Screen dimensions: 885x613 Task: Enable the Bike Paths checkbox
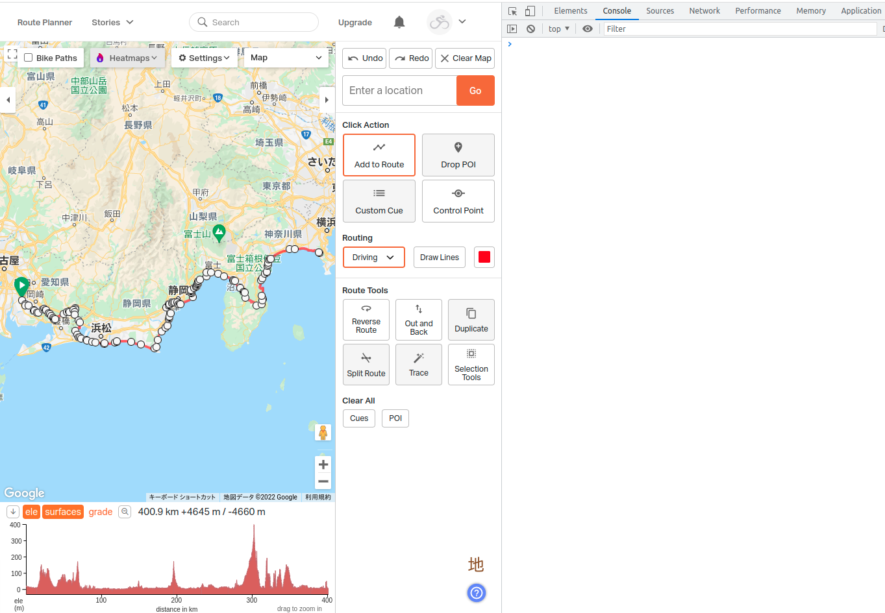29,58
